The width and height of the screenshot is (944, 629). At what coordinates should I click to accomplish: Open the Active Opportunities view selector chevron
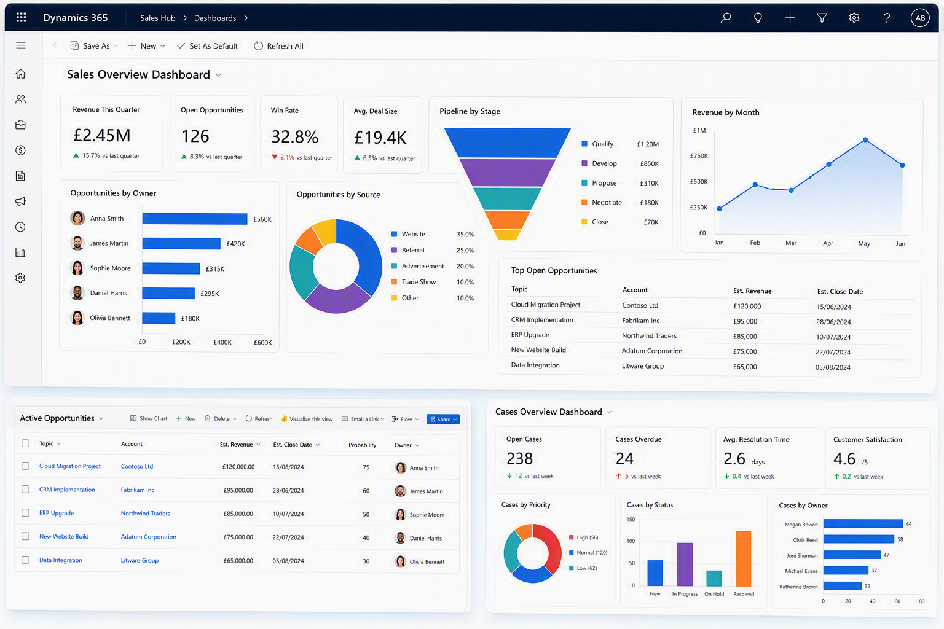click(x=101, y=418)
